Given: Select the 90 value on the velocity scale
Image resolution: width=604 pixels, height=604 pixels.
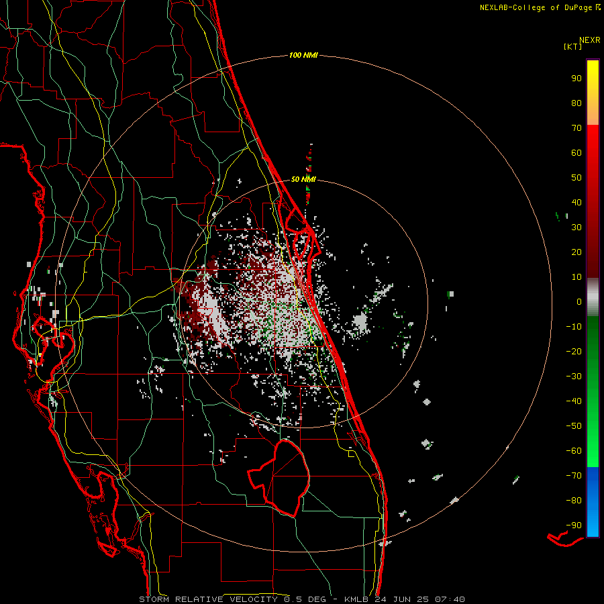Looking at the screenshot, I should pos(576,79).
